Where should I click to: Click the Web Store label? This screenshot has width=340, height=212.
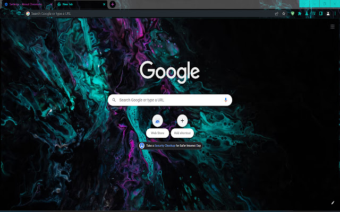(x=157, y=133)
